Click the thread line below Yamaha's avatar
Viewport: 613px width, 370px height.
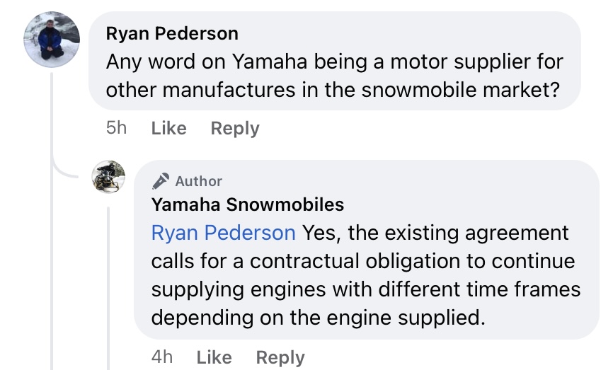pyautogui.click(x=109, y=283)
